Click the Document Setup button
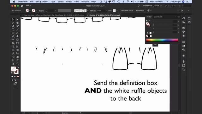 (x=127, y=11)
